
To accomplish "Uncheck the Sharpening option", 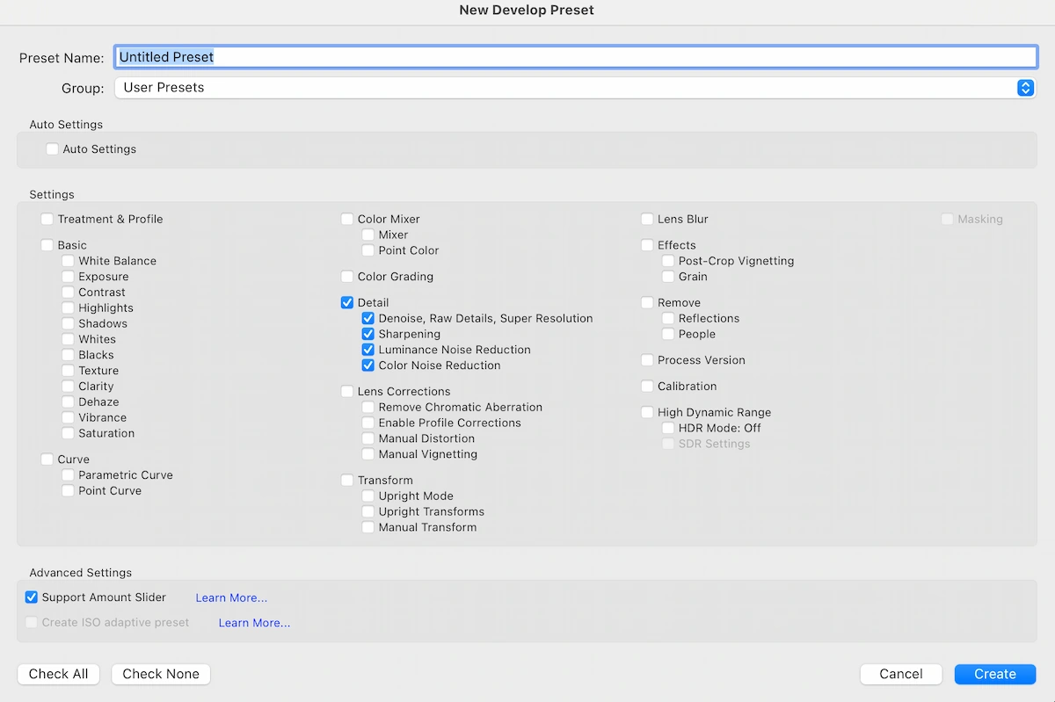I will point(367,334).
